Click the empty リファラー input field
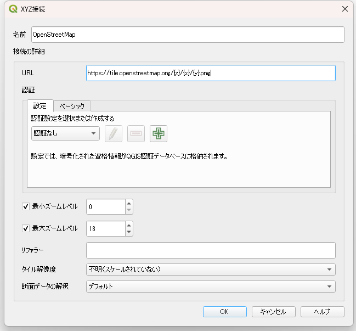 click(211, 250)
